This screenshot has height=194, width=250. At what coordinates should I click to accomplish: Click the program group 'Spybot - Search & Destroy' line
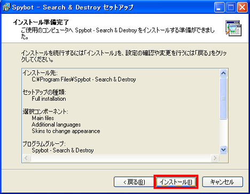click(62, 150)
